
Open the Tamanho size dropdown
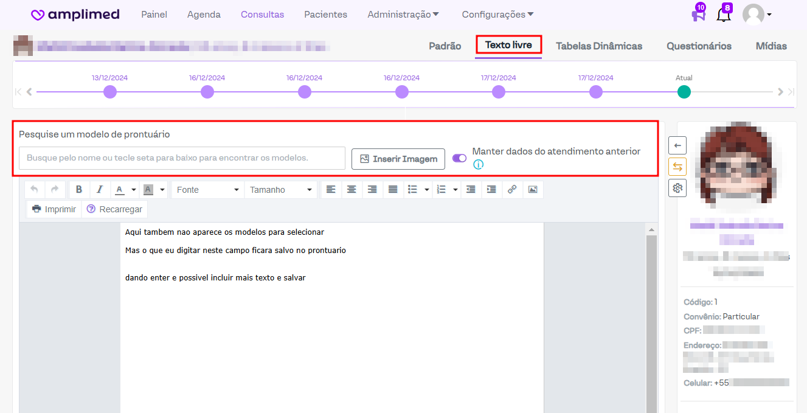pos(280,190)
